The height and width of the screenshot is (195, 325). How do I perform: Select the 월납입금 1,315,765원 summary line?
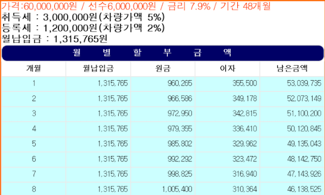click(54, 39)
